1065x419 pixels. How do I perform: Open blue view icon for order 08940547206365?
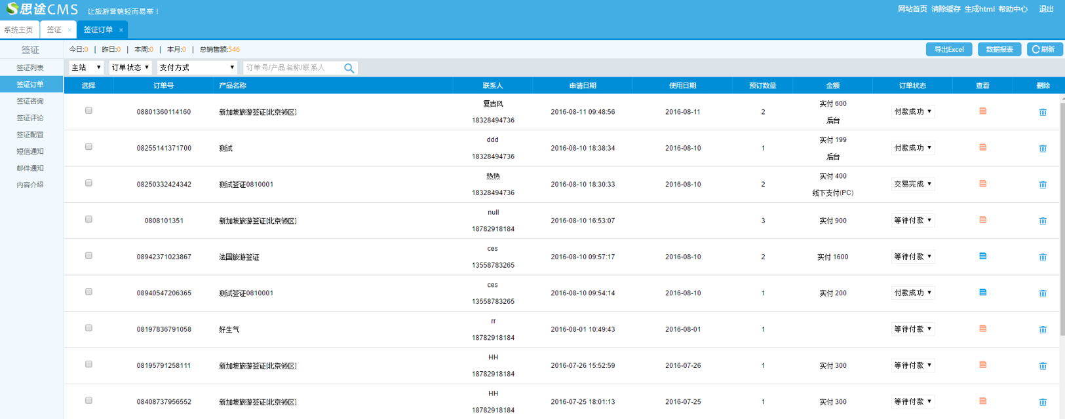click(982, 293)
